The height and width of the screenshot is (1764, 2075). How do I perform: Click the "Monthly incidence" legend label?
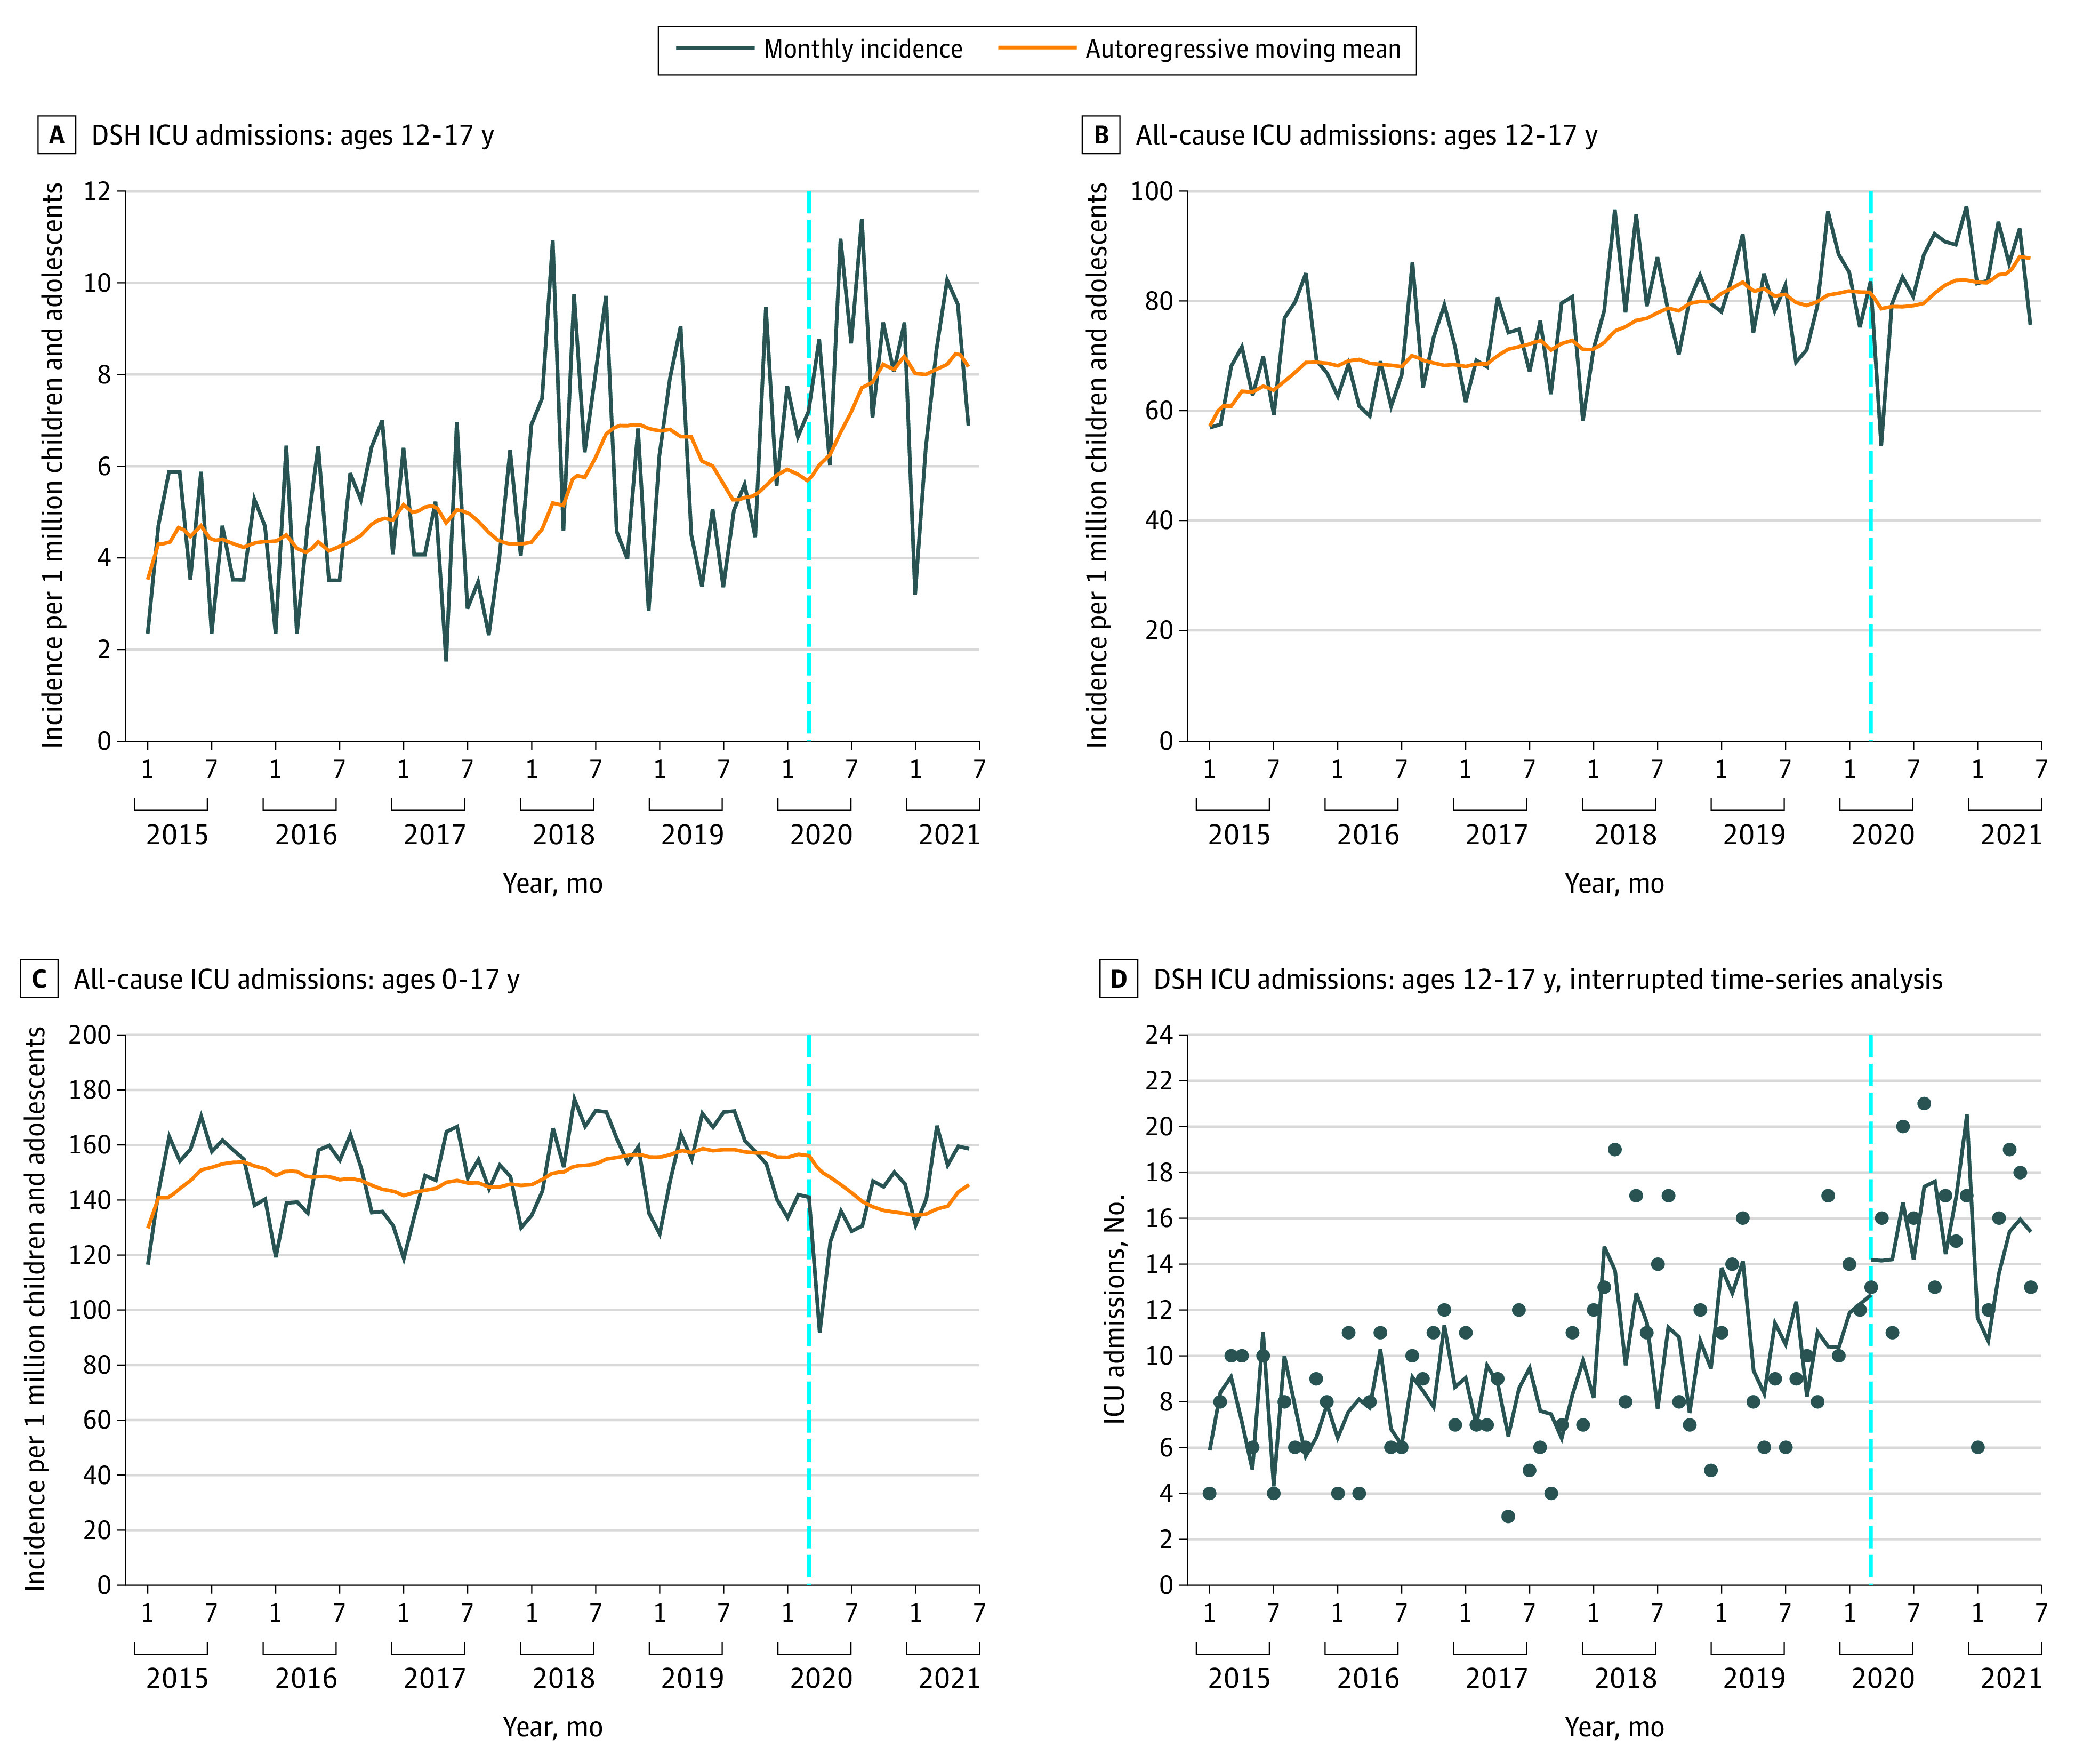pos(863,49)
